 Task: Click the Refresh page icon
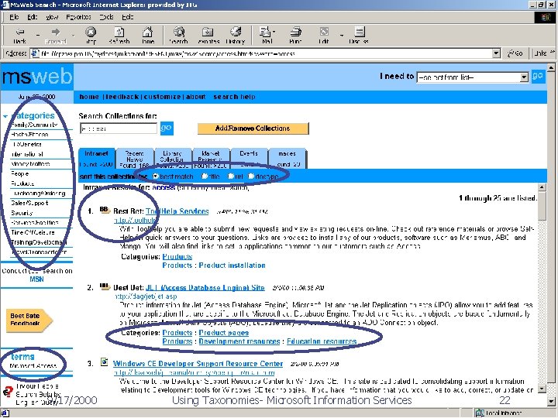click(x=119, y=32)
